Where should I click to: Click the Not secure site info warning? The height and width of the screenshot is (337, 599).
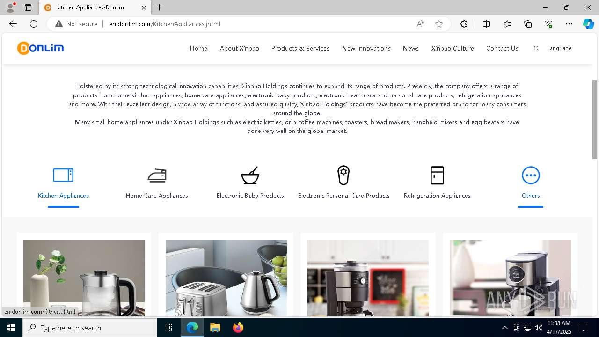[76, 24]
